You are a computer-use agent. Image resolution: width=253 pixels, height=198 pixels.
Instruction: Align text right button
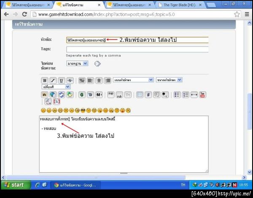point(108,81)
